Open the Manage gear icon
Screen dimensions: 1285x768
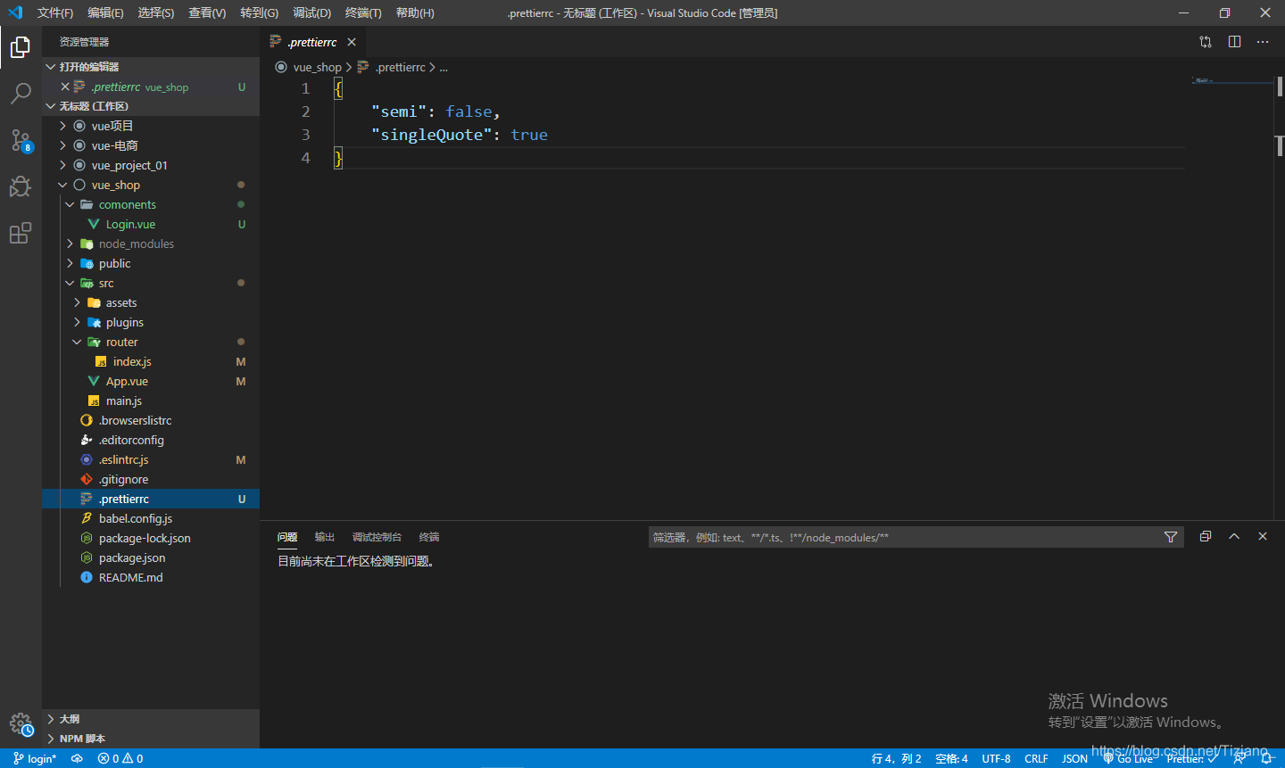(20, 723)
